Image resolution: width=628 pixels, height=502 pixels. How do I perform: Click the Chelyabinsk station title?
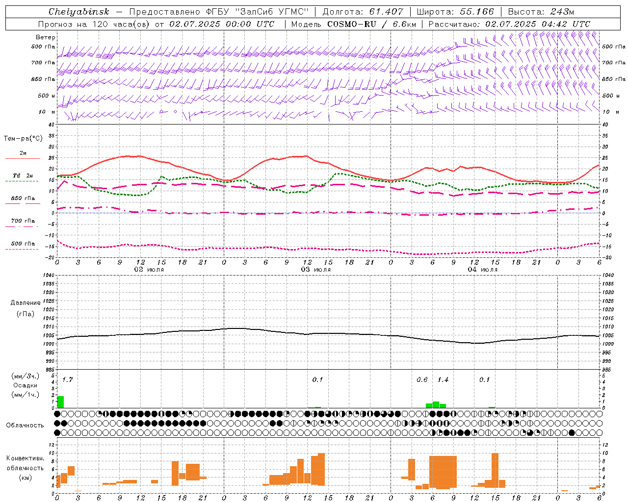[79, 12]
